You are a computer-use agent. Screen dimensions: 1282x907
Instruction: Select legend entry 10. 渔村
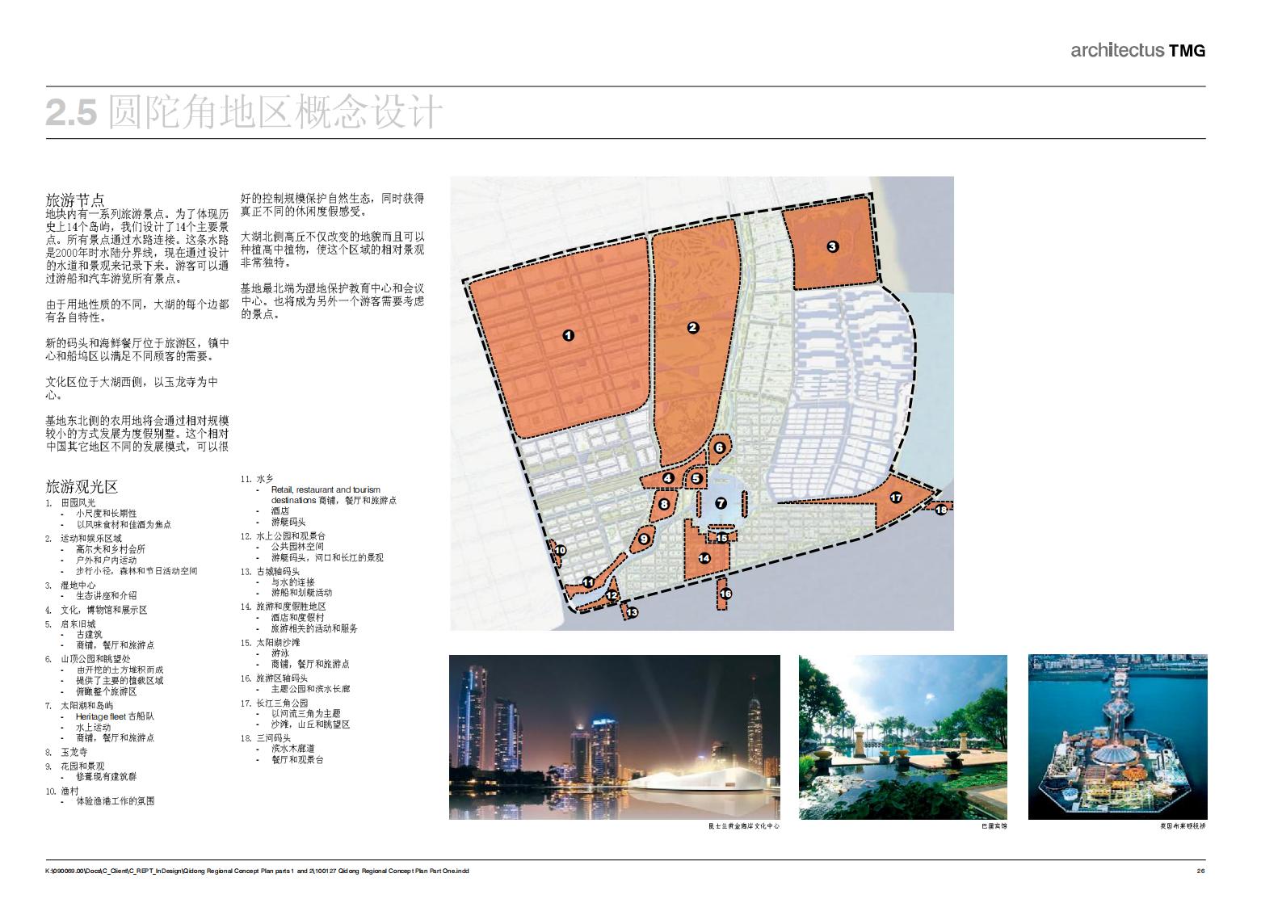click(62, 792)
